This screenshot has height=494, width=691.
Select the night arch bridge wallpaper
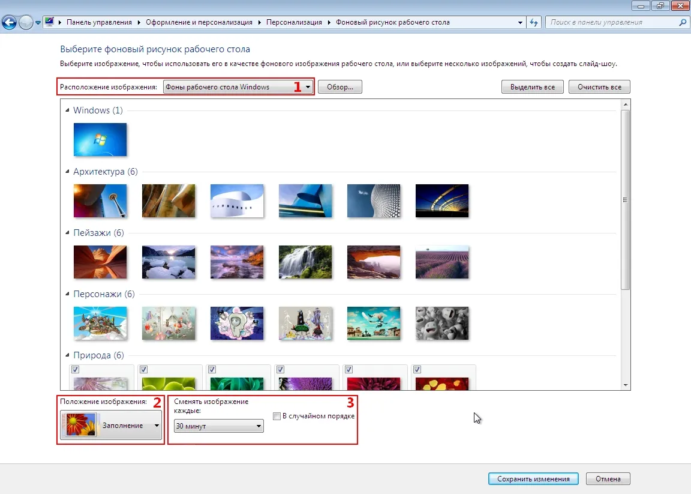tap(442, 200)
